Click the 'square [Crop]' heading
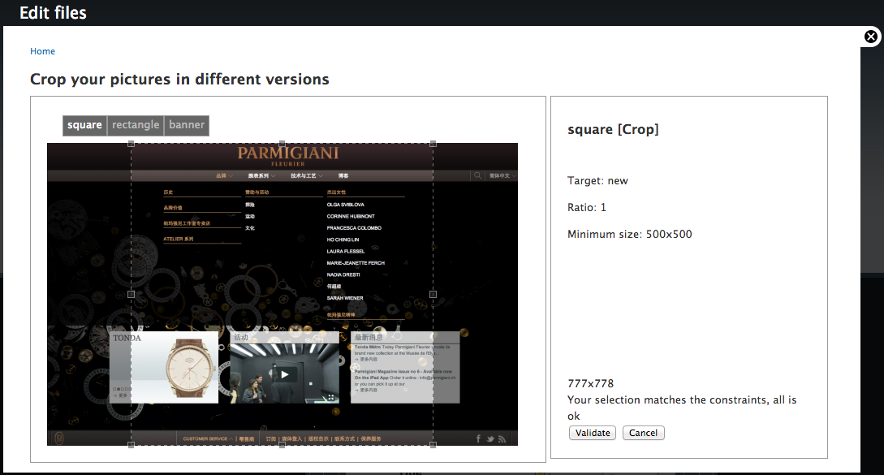This screenshot has height=475, width=884. pos(613,130)
